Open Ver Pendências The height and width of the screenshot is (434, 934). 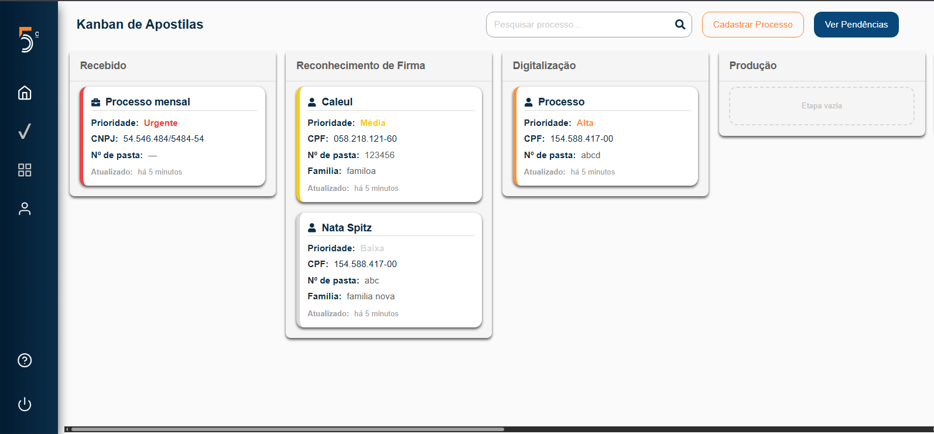pyautogui.click(x=856, y=25)
